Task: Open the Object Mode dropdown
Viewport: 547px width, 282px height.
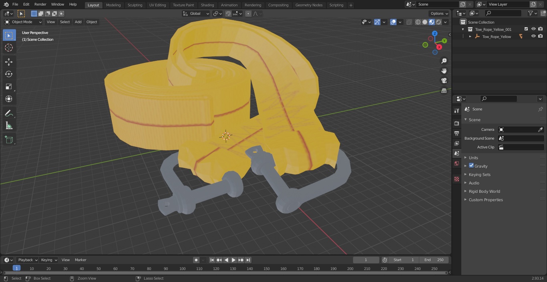Action: point(23,22)
